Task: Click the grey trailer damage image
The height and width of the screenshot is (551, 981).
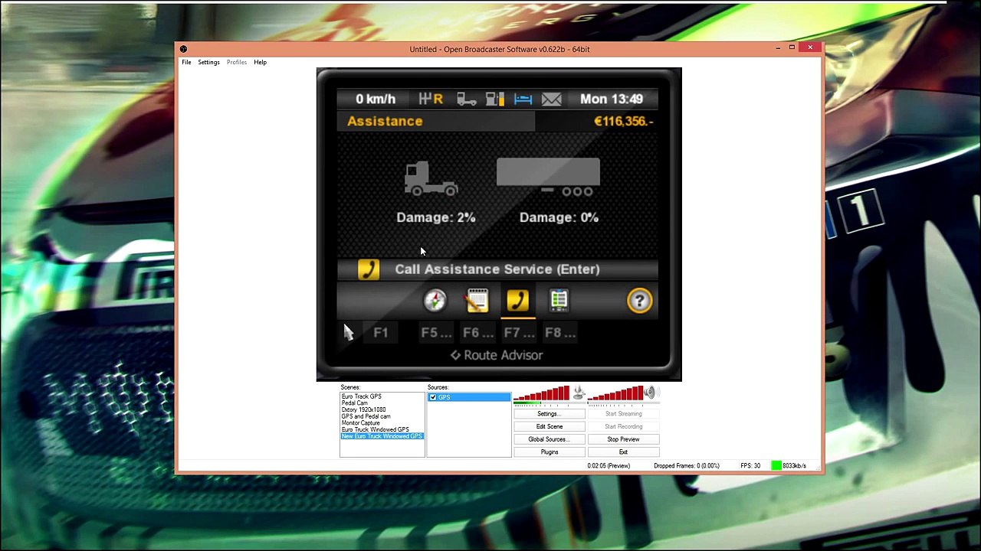Action: [548, 177]
